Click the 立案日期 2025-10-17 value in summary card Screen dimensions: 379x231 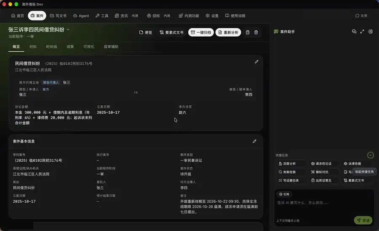coord(108,113)
